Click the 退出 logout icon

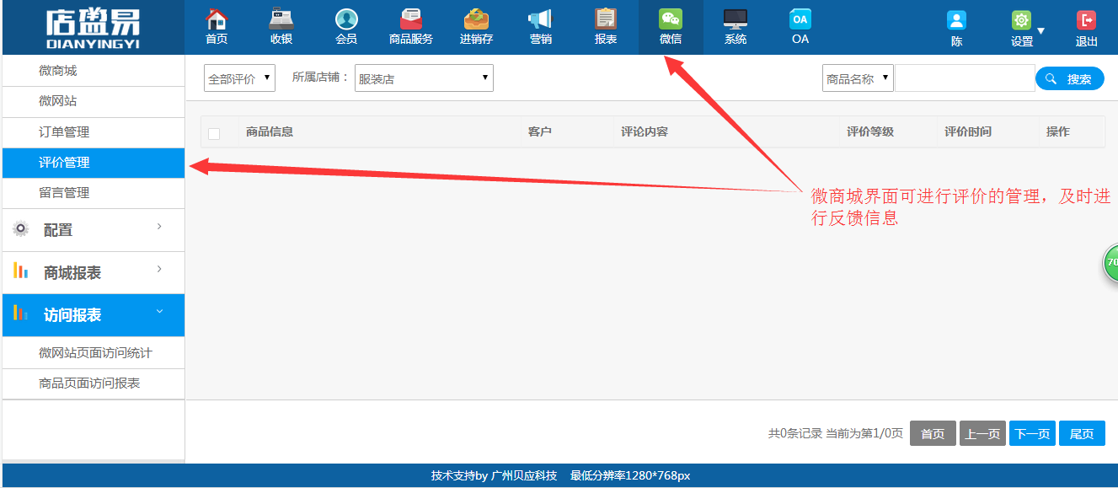click(x=1087, y=21)
